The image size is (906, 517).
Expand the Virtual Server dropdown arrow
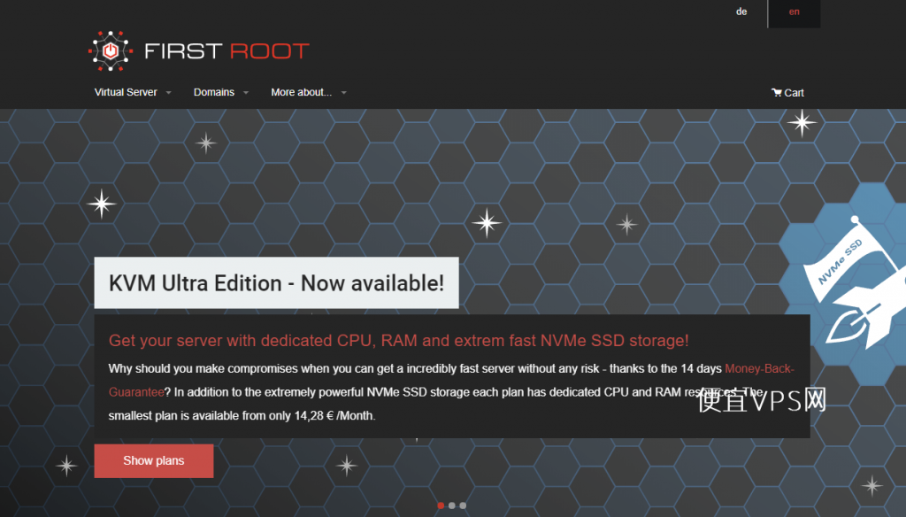click(169, 93)
